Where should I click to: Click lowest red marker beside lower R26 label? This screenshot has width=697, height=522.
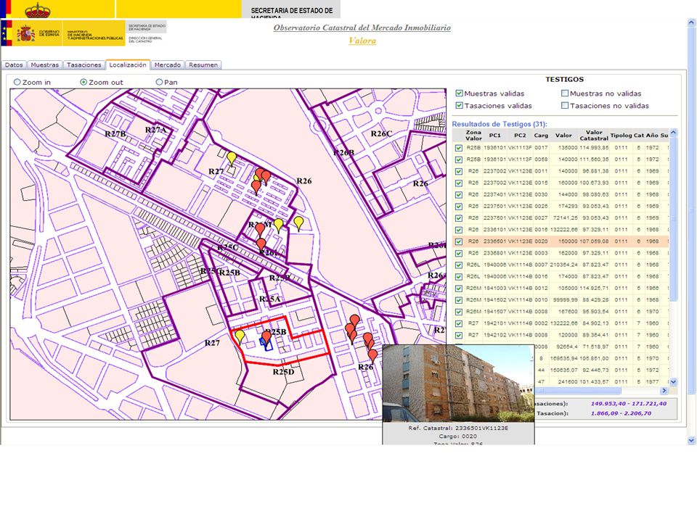[x=372, y=355]
